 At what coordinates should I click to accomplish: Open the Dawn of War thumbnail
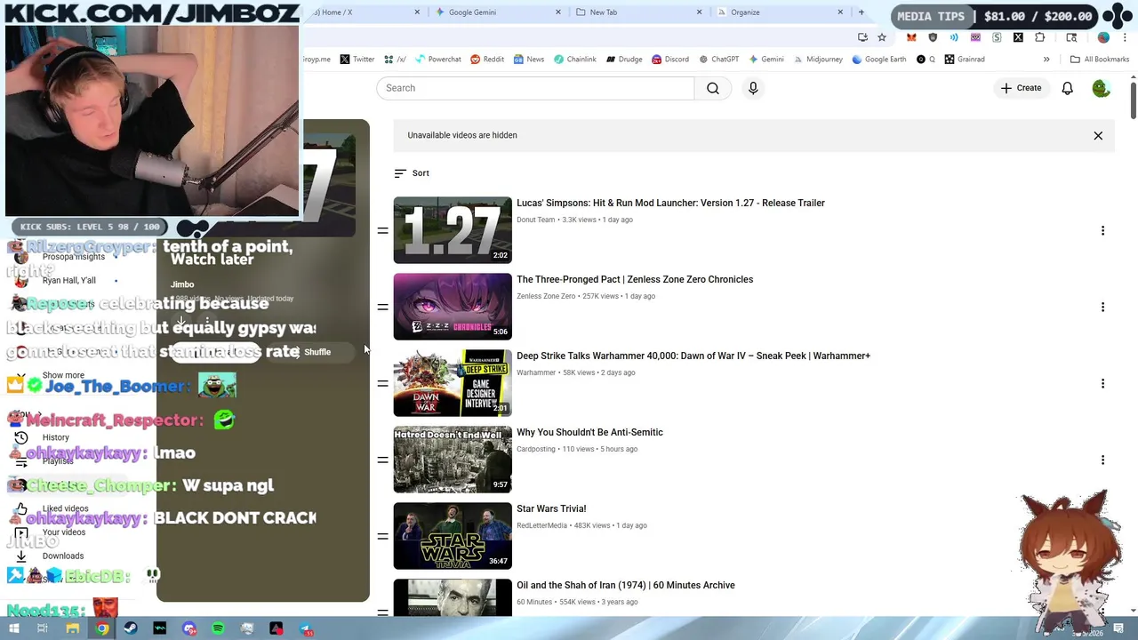(x=453, y=383)
